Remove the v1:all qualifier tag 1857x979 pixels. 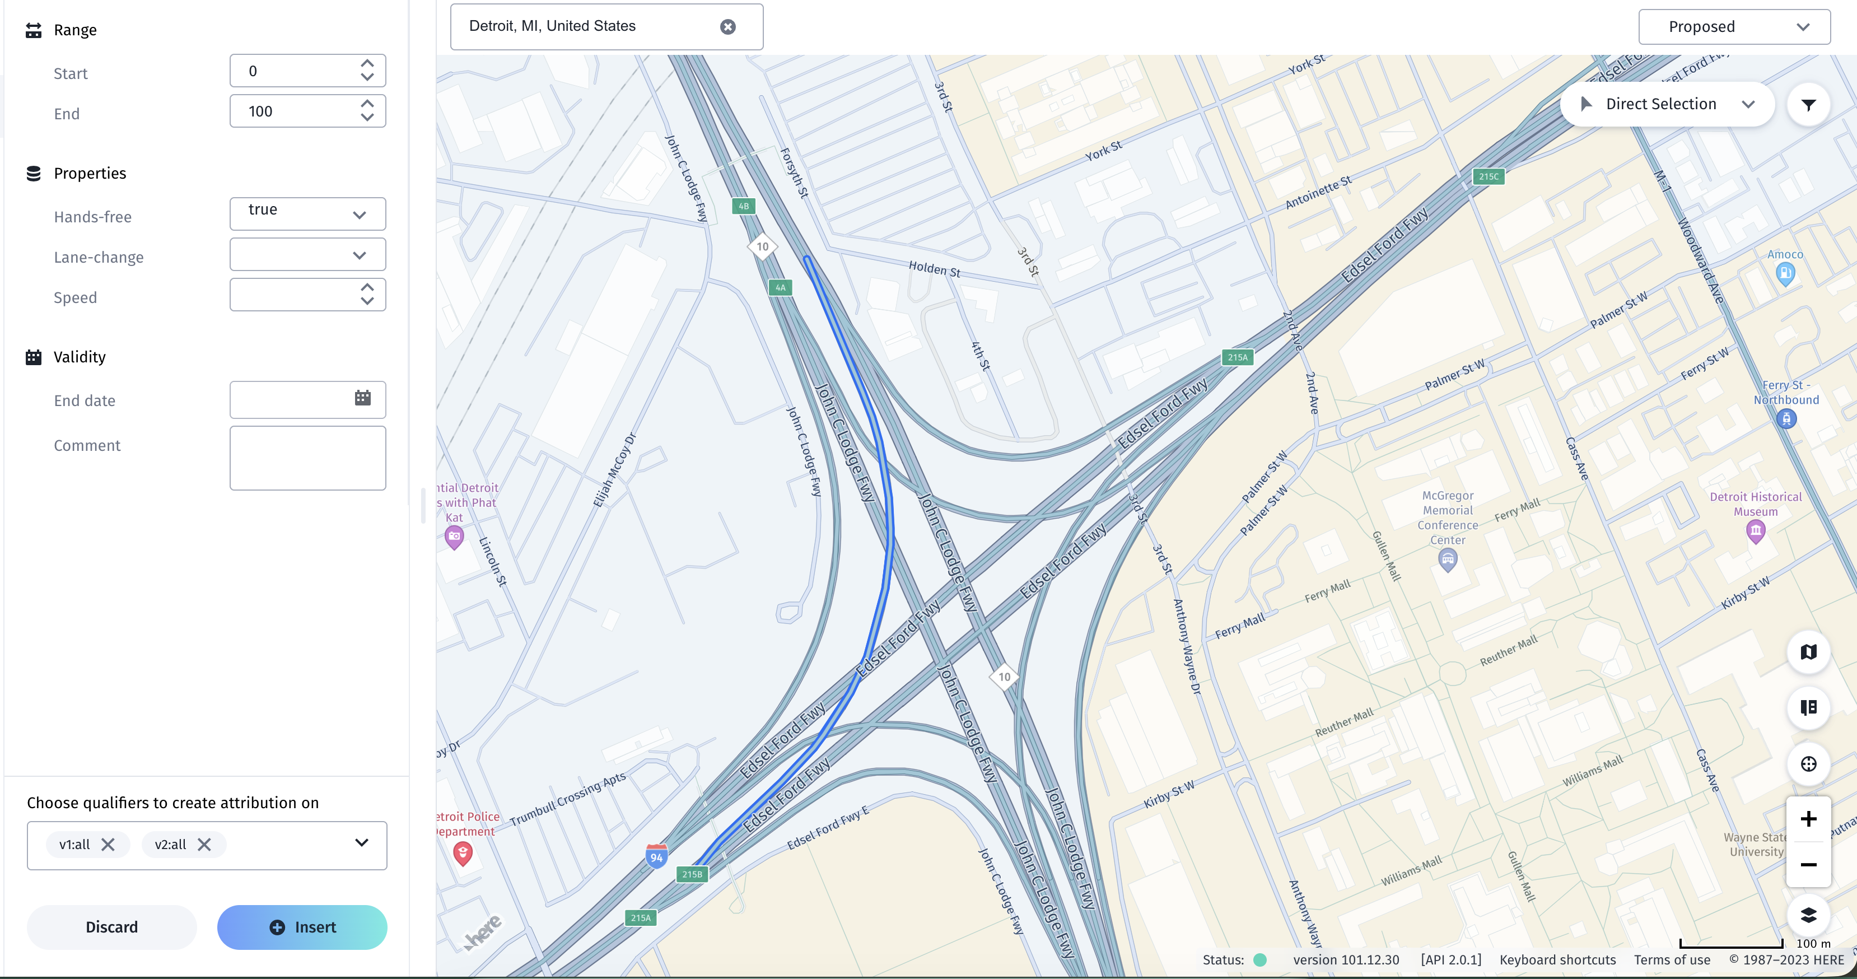point(108,844)
